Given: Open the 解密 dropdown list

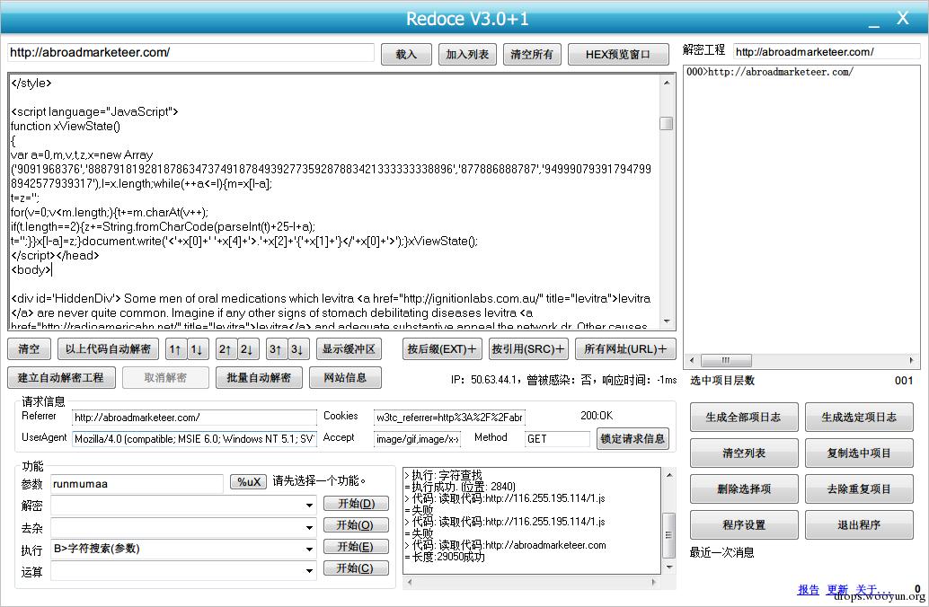Looking at the screenshot, I should point(309,506).
